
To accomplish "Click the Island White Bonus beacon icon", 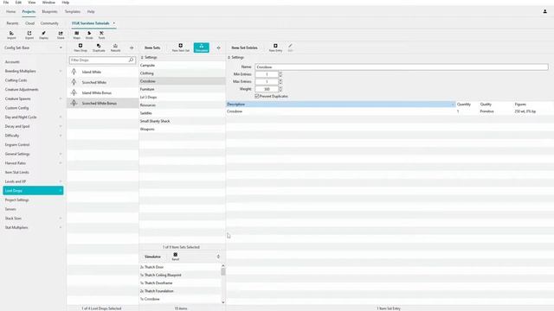I will (74, 92).
